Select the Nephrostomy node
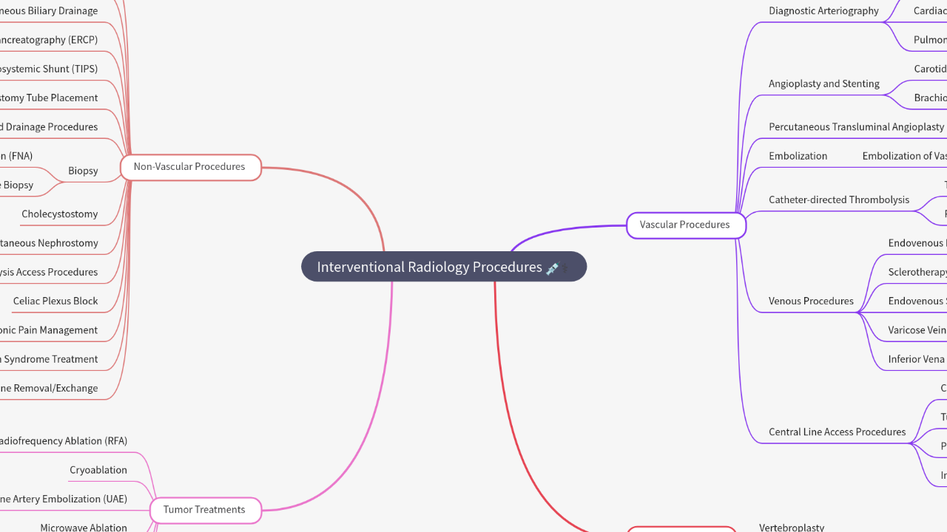The image size is (947, 532). click(x=49, y=243)
